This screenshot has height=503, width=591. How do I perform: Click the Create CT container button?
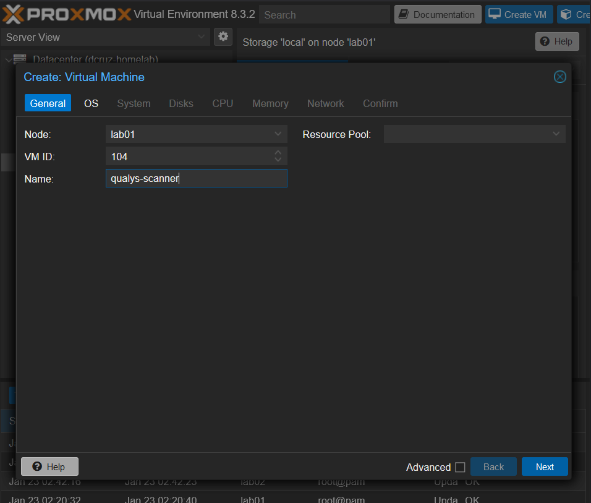(574, 14)
